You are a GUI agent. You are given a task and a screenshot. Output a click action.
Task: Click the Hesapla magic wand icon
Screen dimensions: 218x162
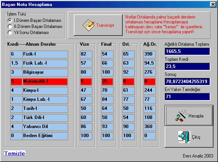coord(181,116)
